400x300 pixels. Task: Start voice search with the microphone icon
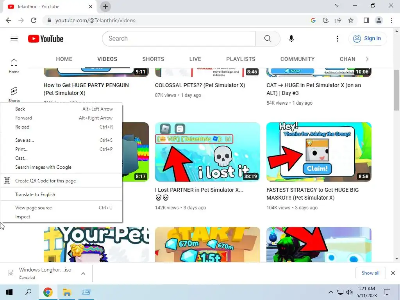(x=291, y=39)
